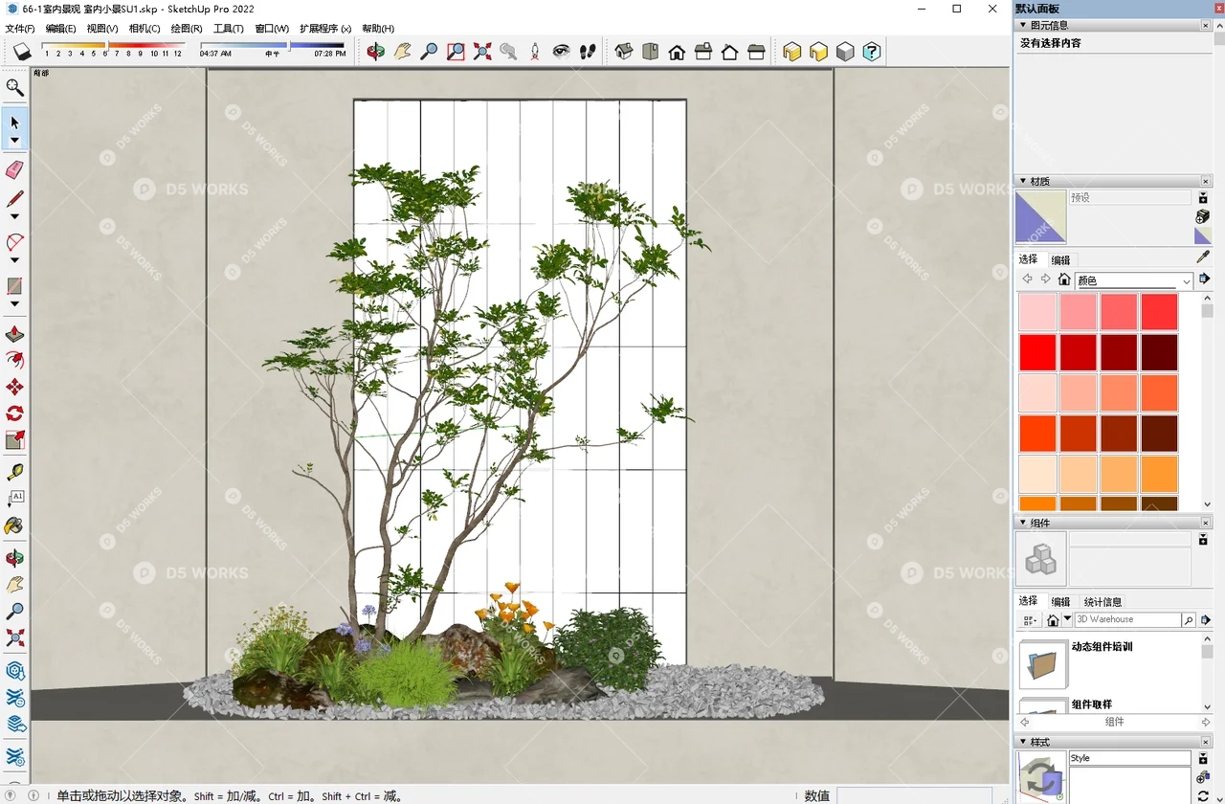The image size is (1225, 804).
Task: Select the bright red color swatch
Action: [1037, 351]
